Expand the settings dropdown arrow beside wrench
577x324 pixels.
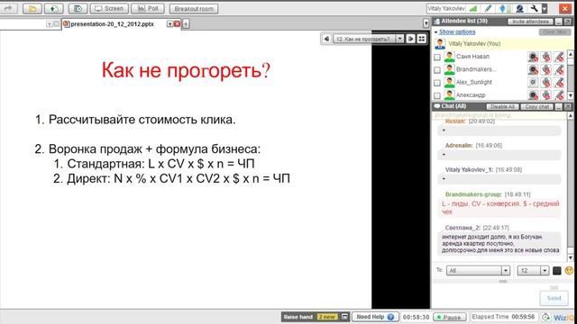[x=545, y=8]
